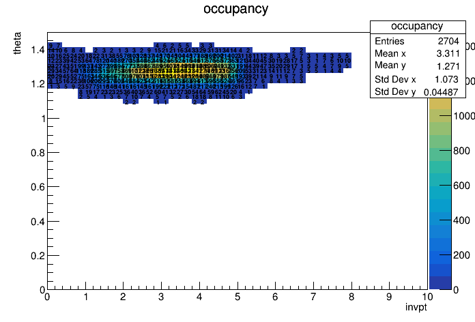Image resolution: width=475 pixels, height=322 pixels.
Task: Click the x-axis tick label "2"
Action: tap(123, 297)
